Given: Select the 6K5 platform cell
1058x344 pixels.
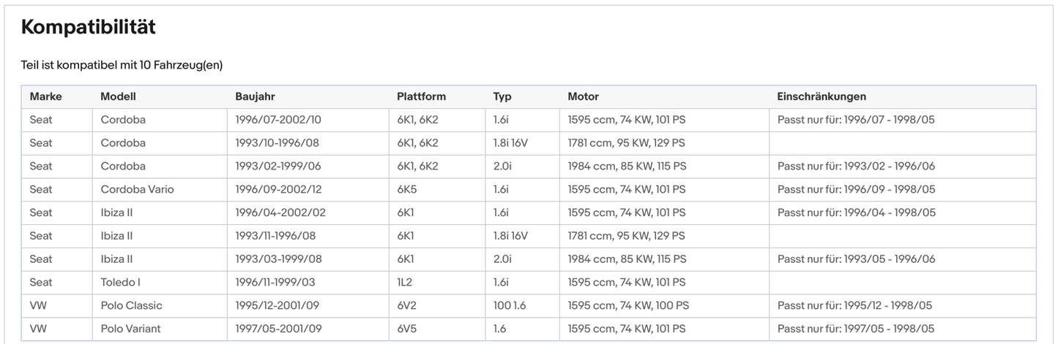Looking at the screenshot, I should [406, 189].
